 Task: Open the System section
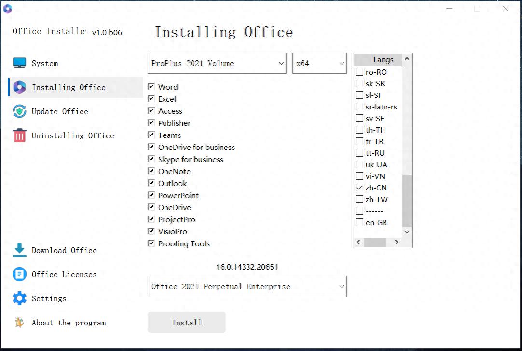tap(44, 63)
